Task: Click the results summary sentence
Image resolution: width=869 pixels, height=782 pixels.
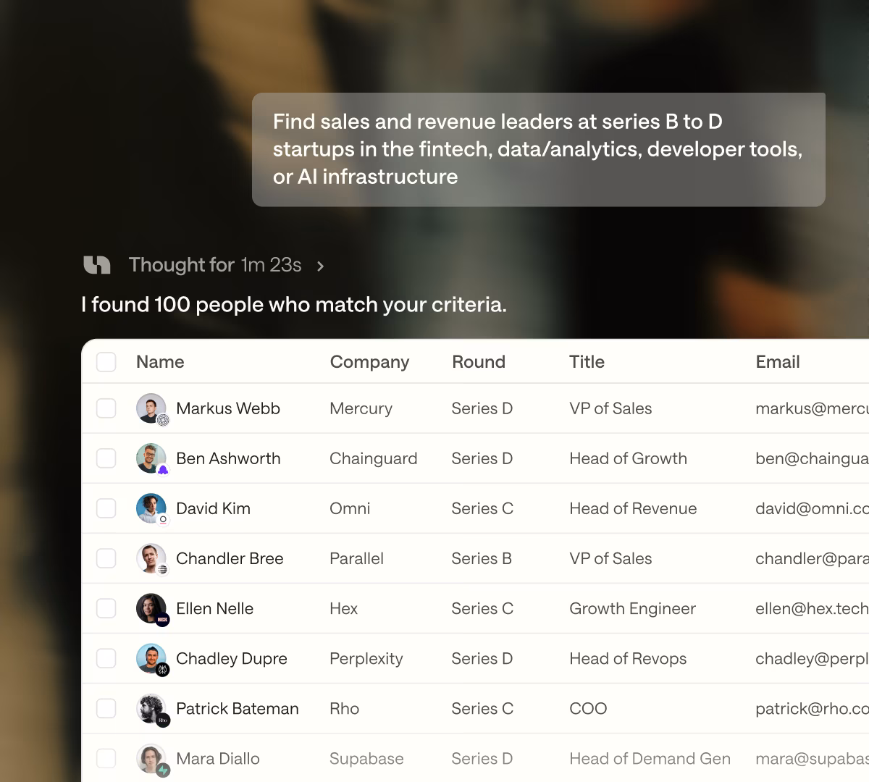Action: [294, 305]
